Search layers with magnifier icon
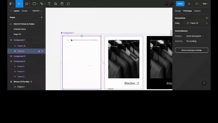 pyautogui.click(x=11, y=11)
